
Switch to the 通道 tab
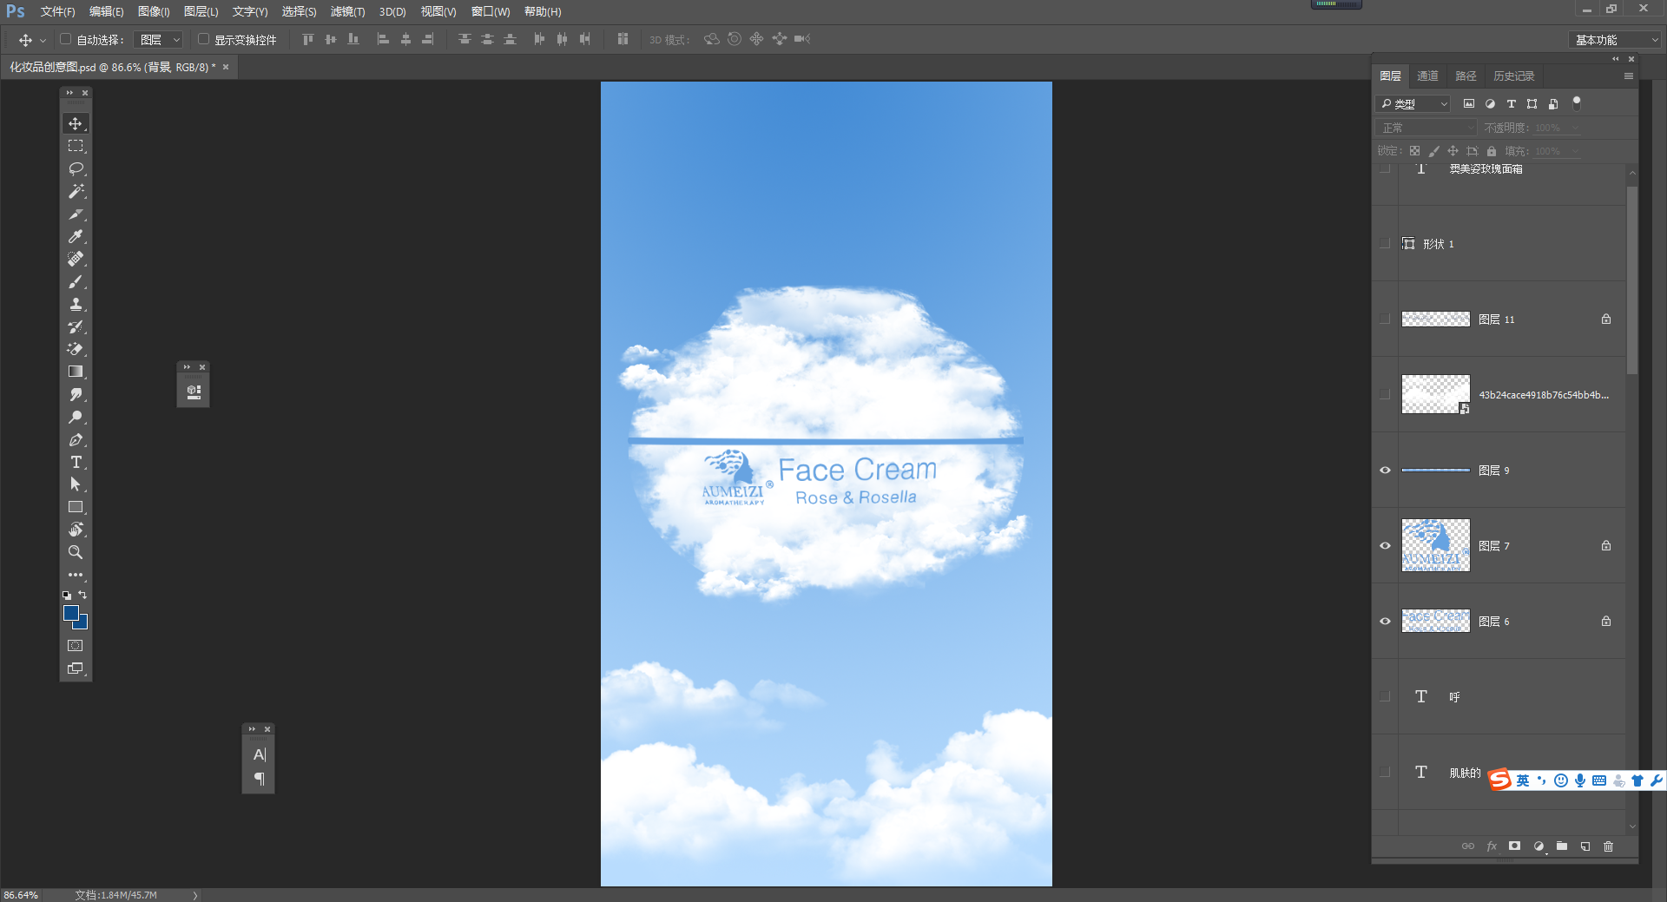pos(1427,76)
